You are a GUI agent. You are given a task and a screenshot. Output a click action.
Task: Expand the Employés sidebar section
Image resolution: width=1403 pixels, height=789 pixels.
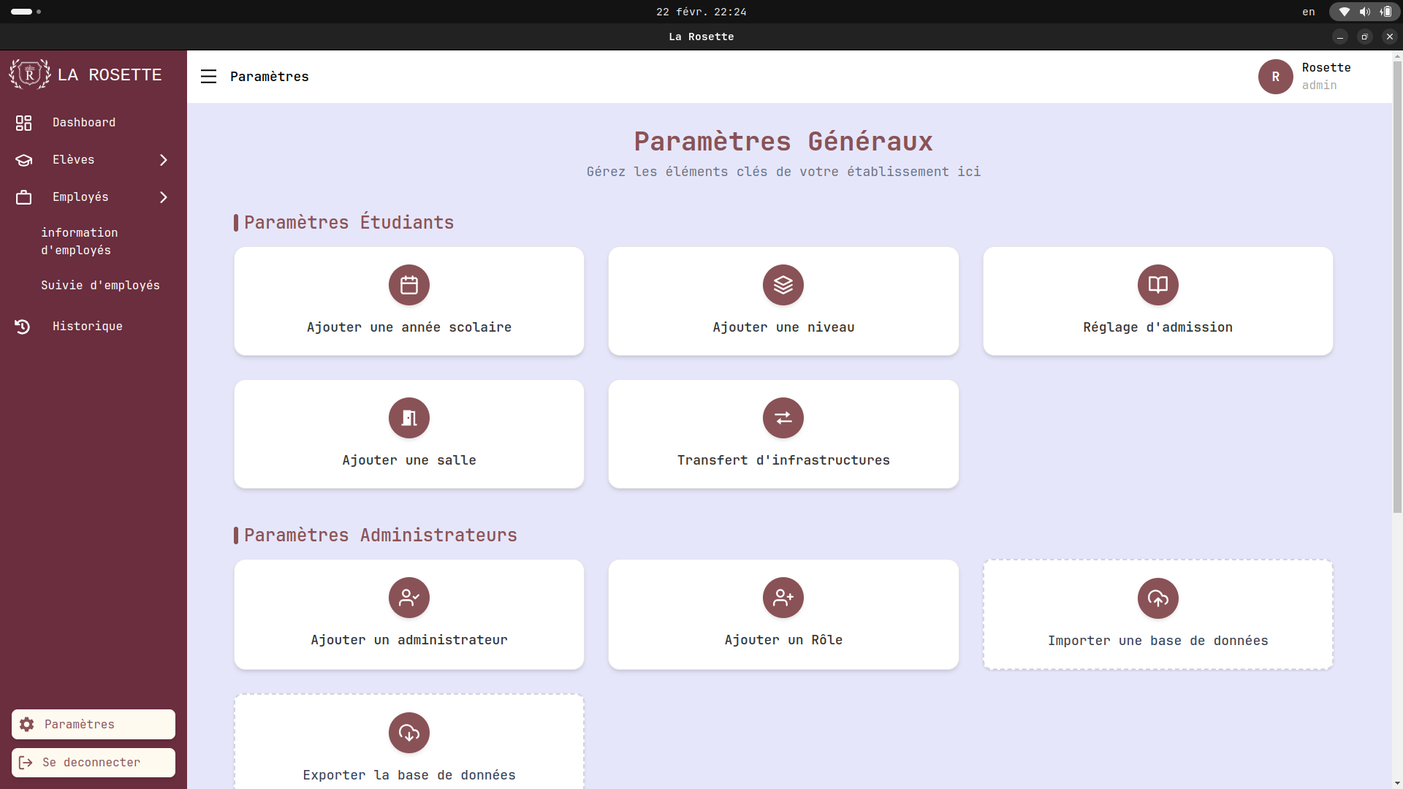click(80, 197)
